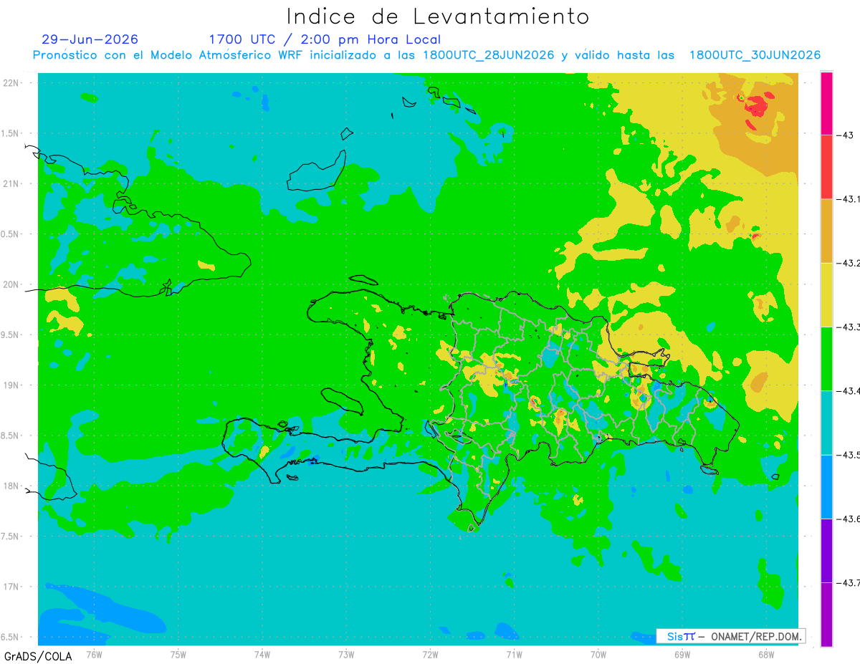Click the '75W' longitude label
This screenshot has width=860, height=664.
178,653
